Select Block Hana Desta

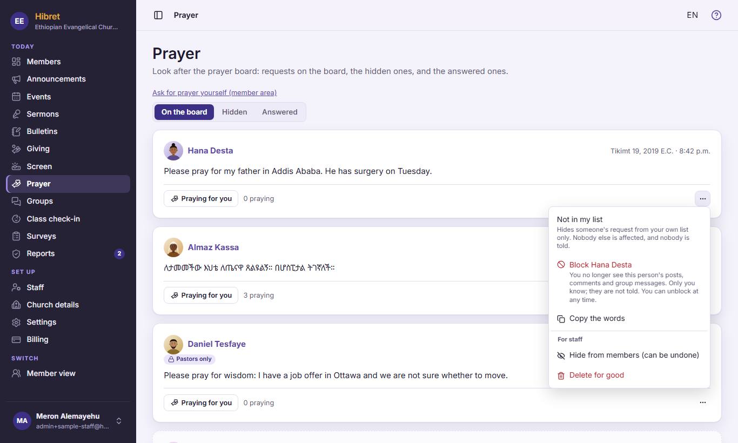tap(629, 282)
